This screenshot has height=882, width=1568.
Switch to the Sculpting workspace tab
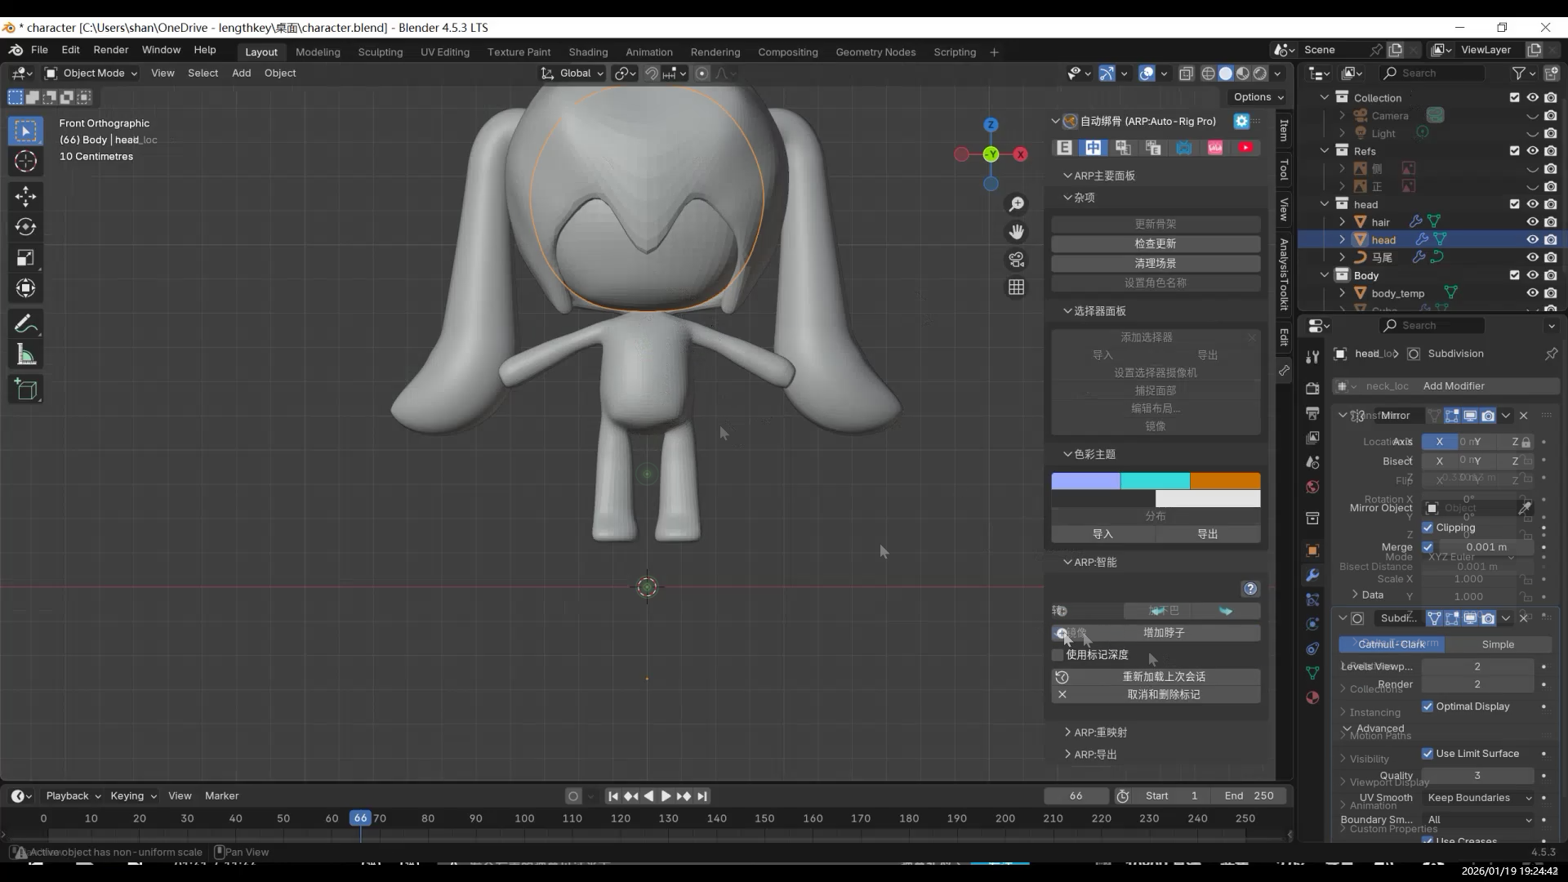pos(380,51)
